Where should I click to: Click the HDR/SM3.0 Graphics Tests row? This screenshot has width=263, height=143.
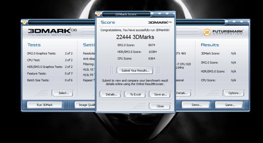pos(50,67)
